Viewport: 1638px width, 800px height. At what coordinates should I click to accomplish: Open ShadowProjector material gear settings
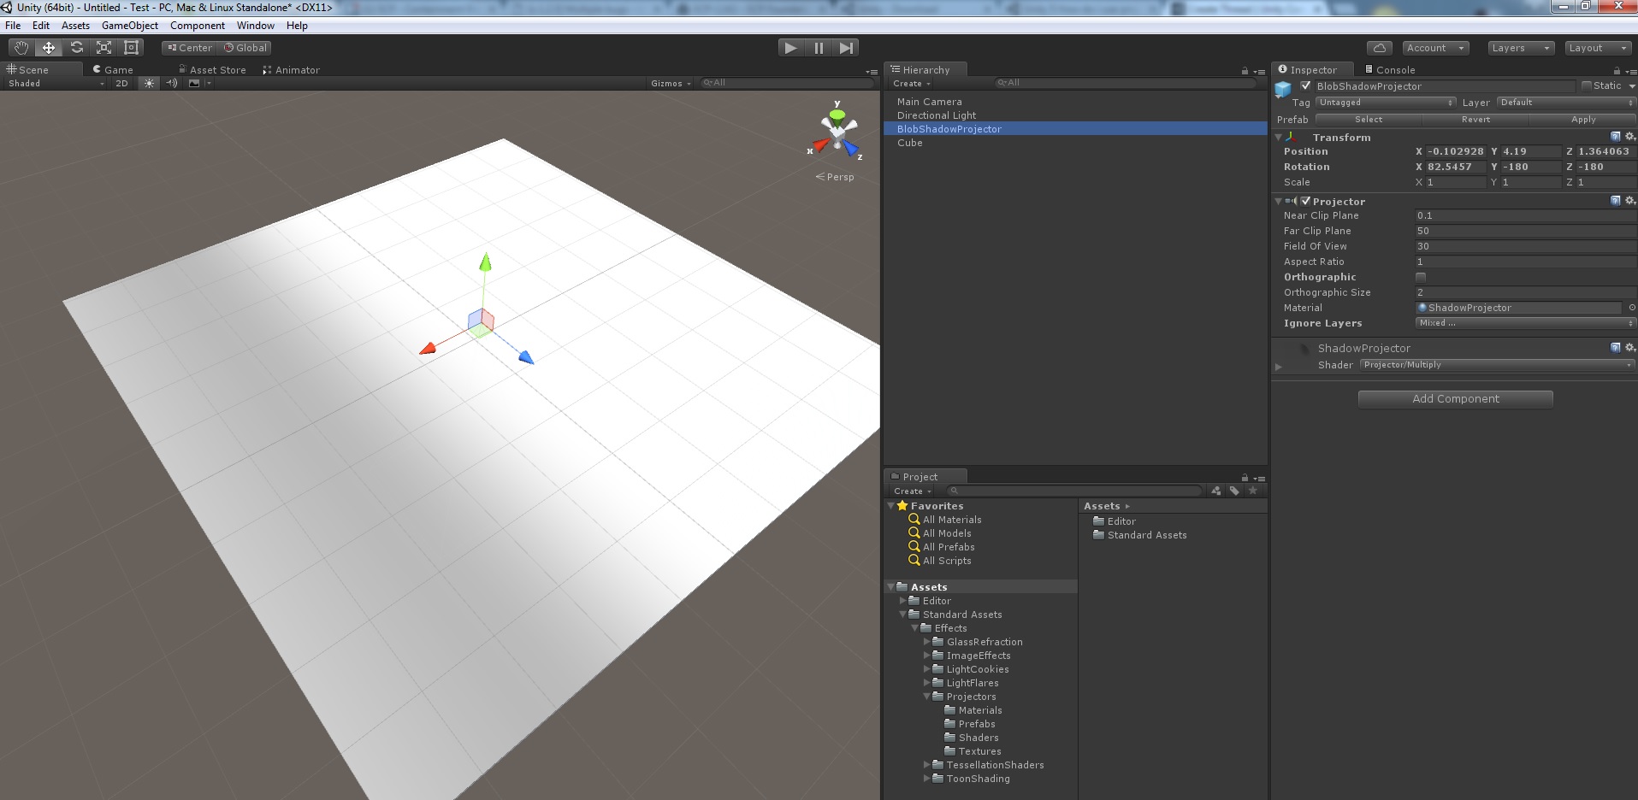pyautogui.click(x=1630, y=348)
